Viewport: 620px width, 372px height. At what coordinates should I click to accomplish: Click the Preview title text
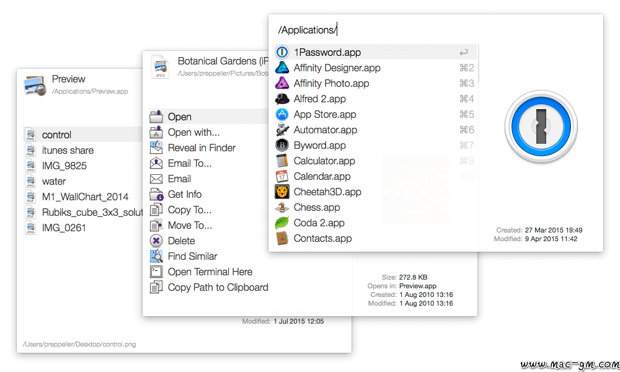click(68, 79)
